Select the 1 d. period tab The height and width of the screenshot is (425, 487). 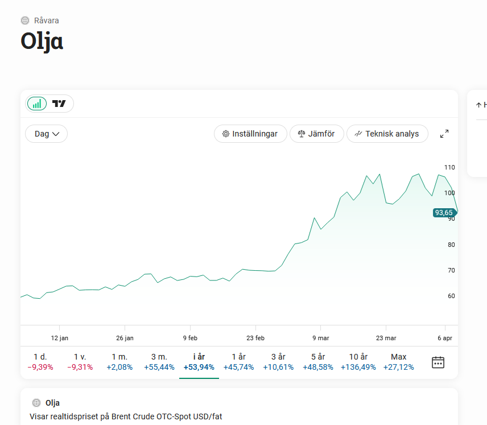tap(40, 362)
